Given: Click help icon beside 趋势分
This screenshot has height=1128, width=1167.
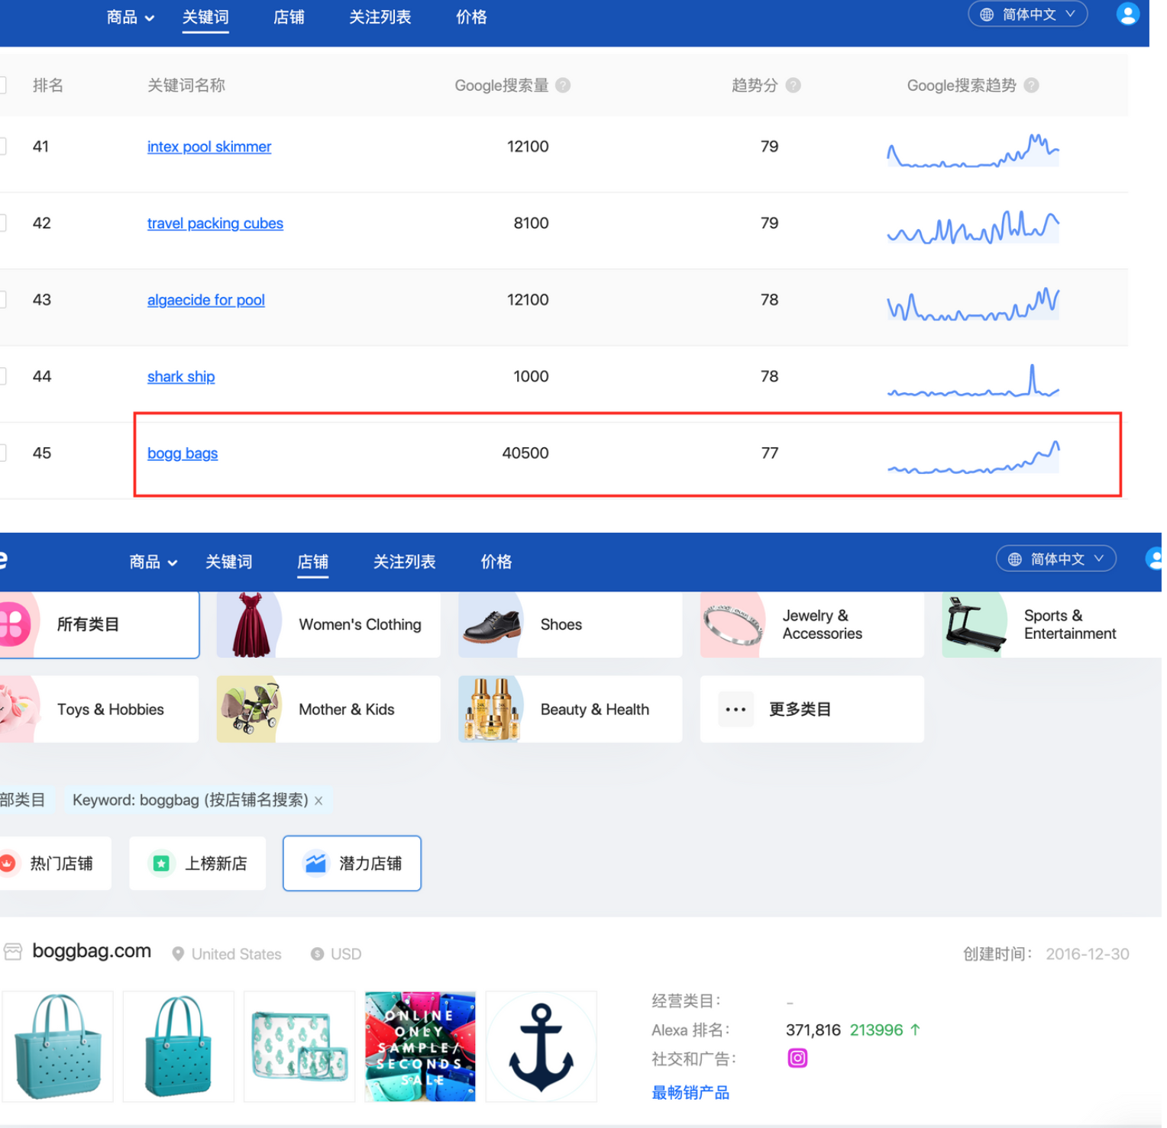Looking at the screenshot, I should (794, 85).
